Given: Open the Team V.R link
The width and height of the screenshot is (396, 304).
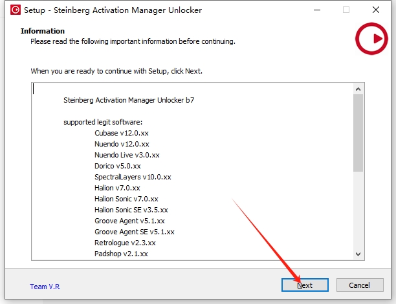Looking at the screenshot, I should pos(45,287).
